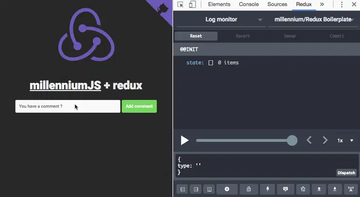Show more DevTools tabs via chevrons
This screenshot has height=197, width=360.
pyautogui.click(x=322, y=4)
